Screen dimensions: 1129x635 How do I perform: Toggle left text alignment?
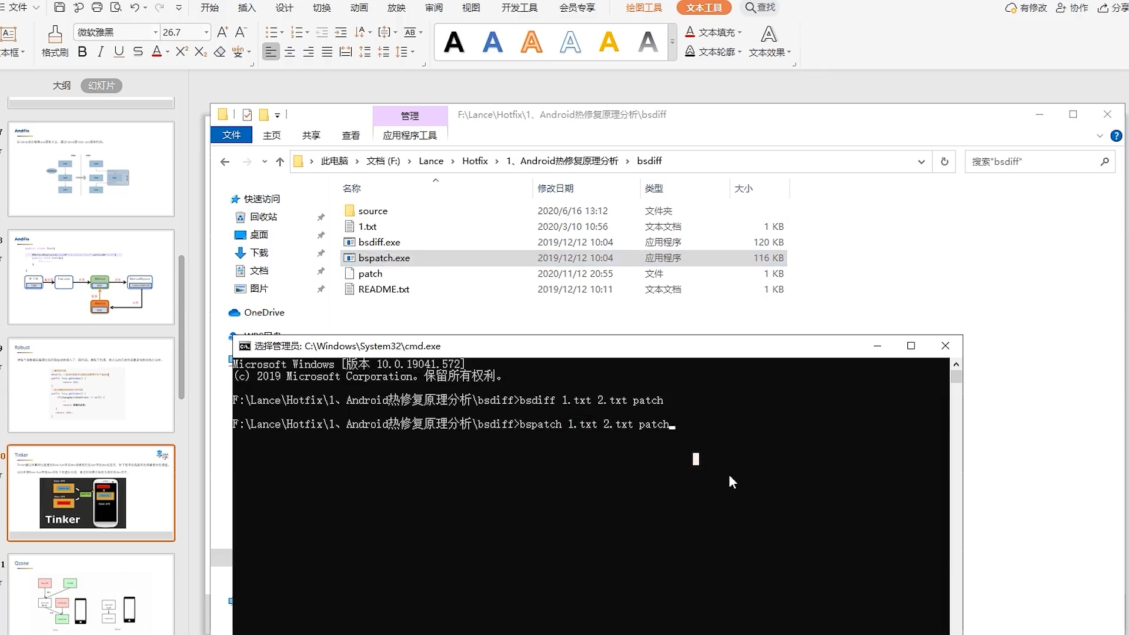270,52
